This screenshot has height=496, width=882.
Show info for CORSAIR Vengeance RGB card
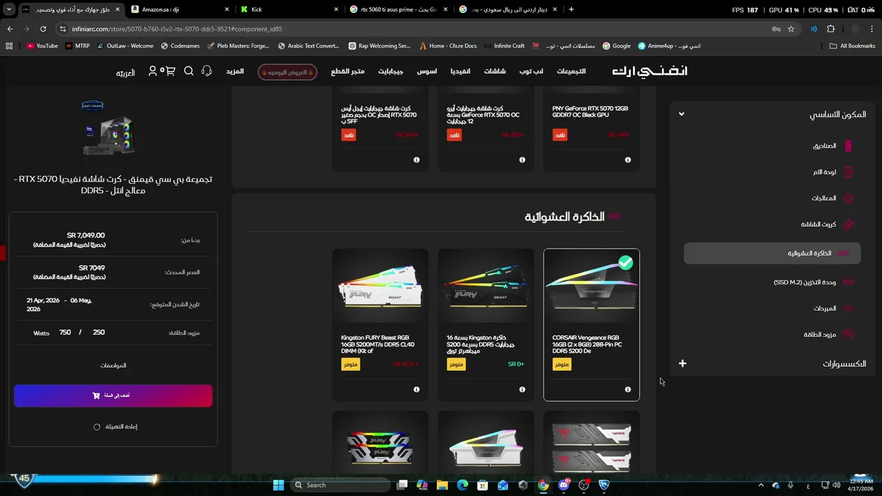coord(628,389)
